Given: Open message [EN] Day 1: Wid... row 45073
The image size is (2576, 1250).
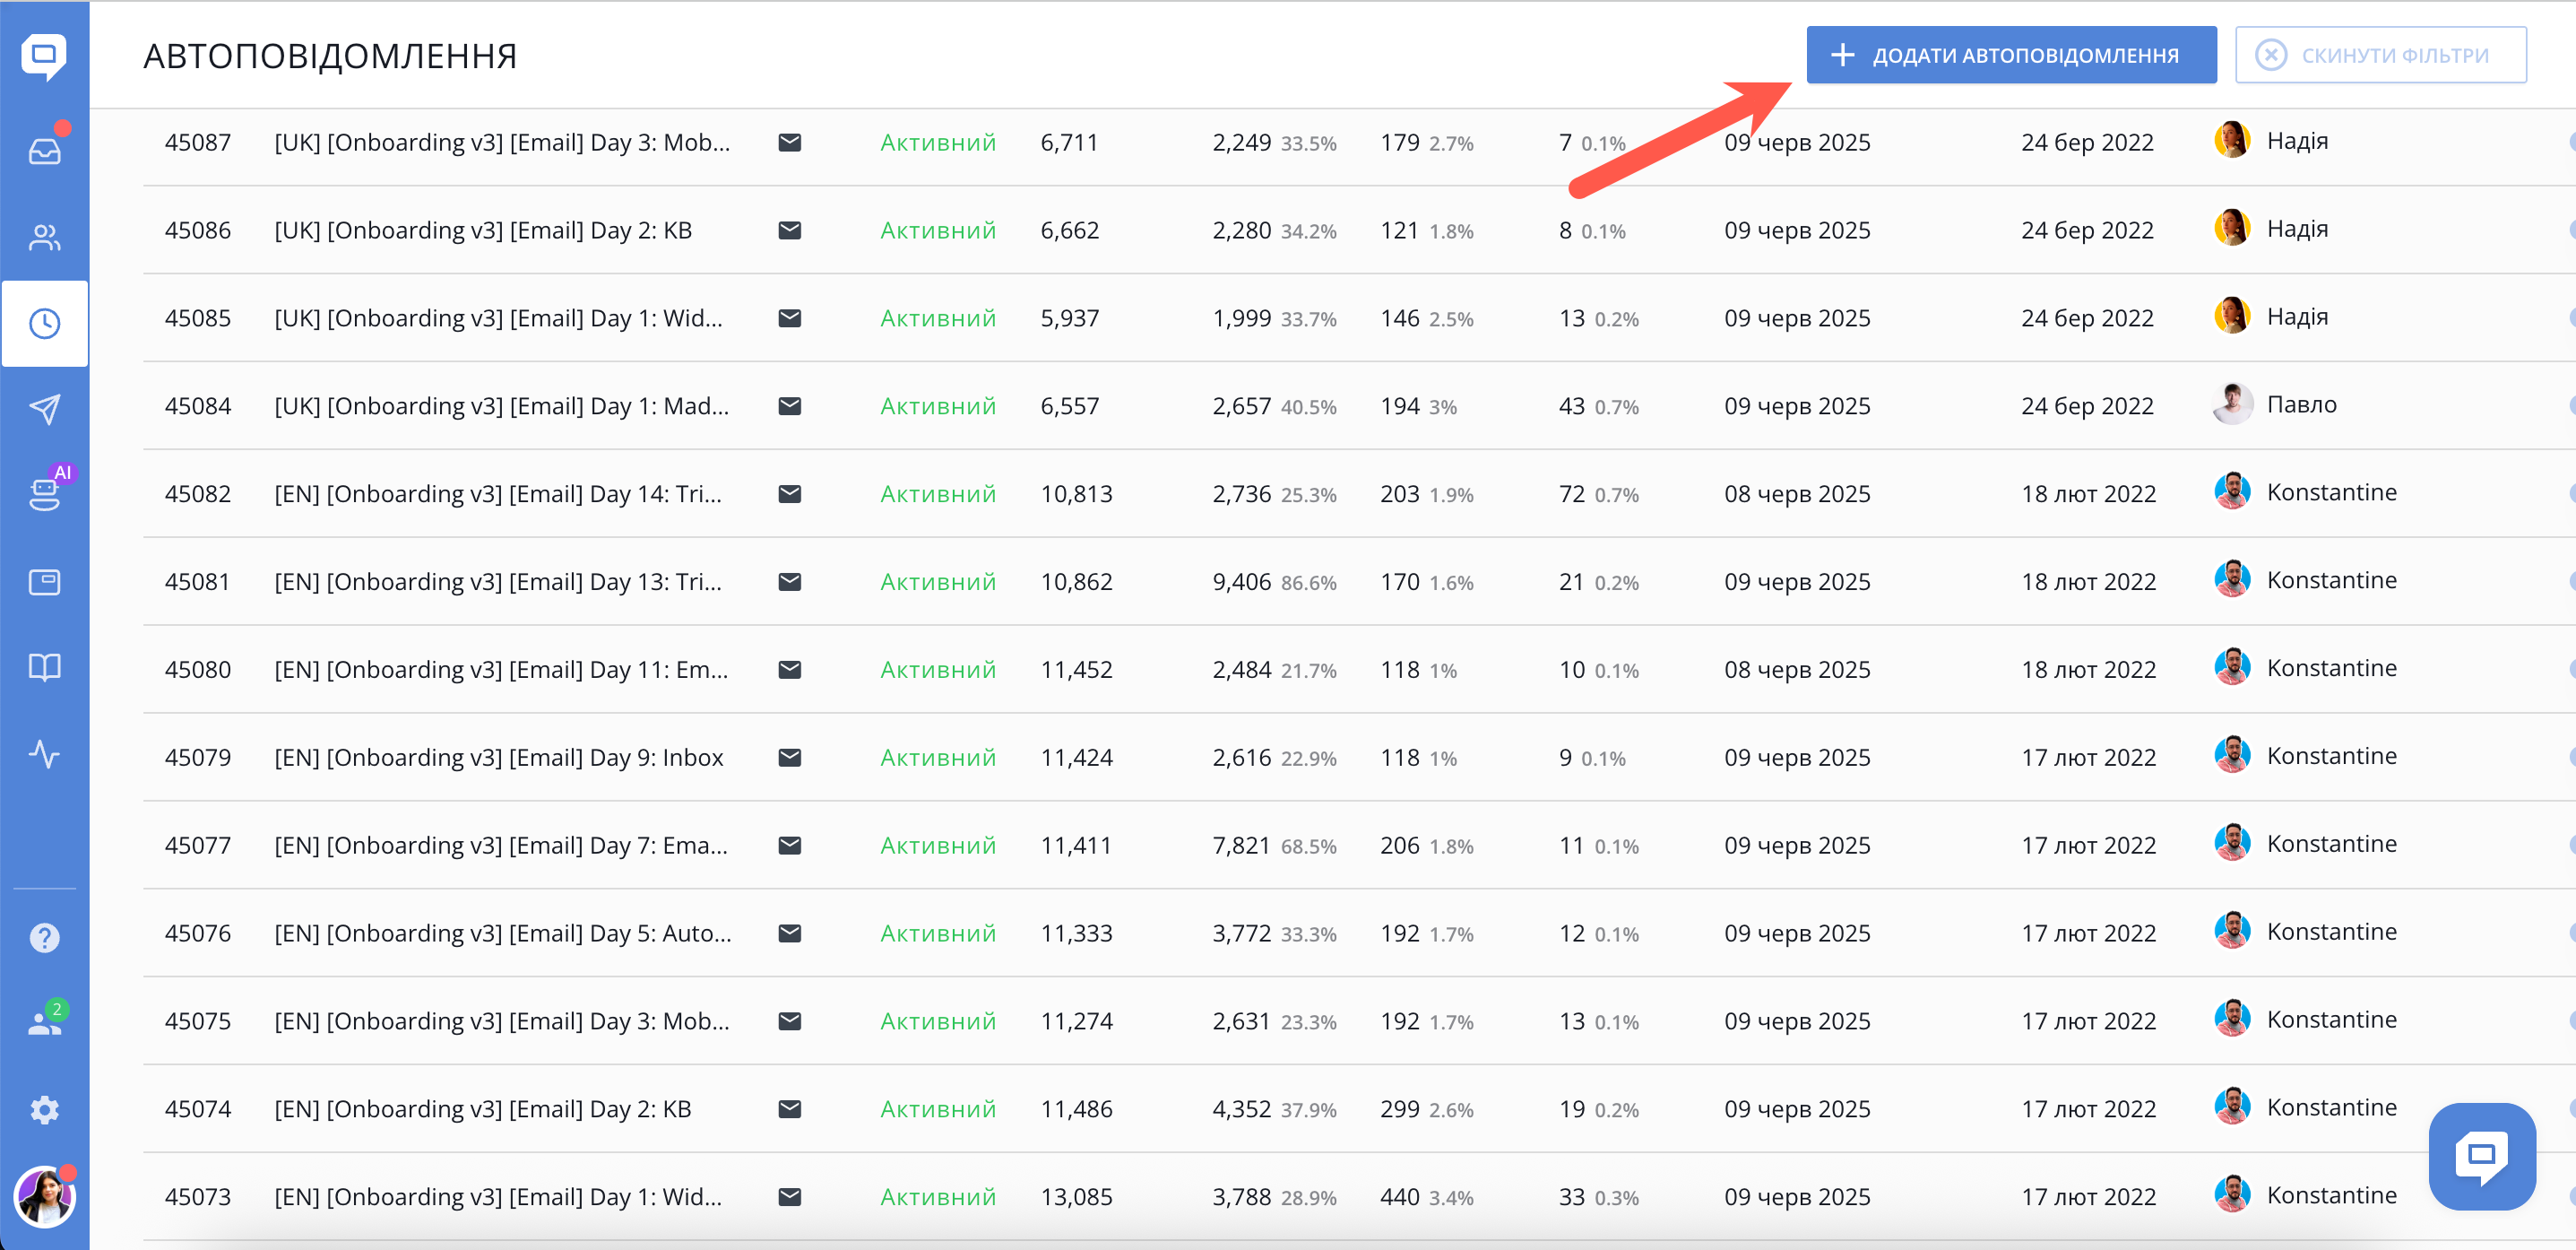Looking at the screenshot, I should [x=498, y=1198].
